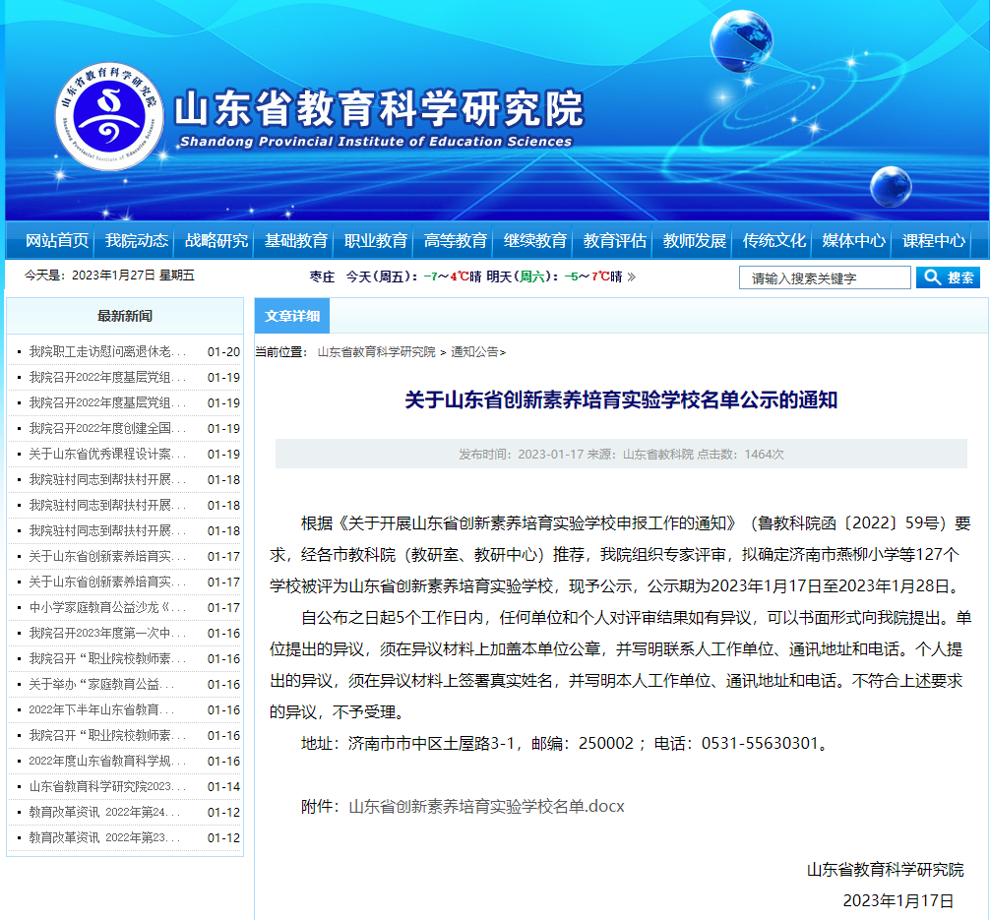Click 通知公告 breadcrumb link
This screenshot has height=920, width=990.
tap(474, 351)
